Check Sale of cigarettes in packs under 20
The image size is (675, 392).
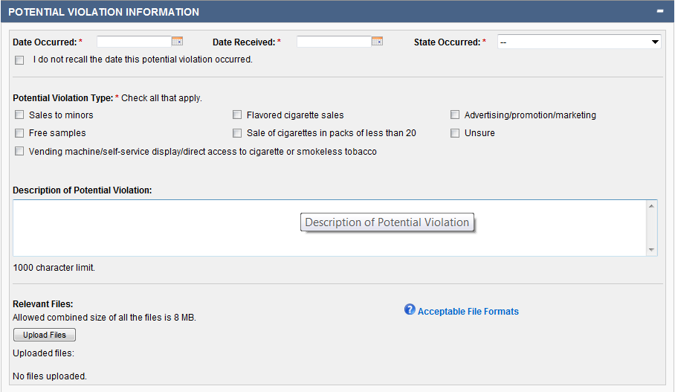coord(237,133)
